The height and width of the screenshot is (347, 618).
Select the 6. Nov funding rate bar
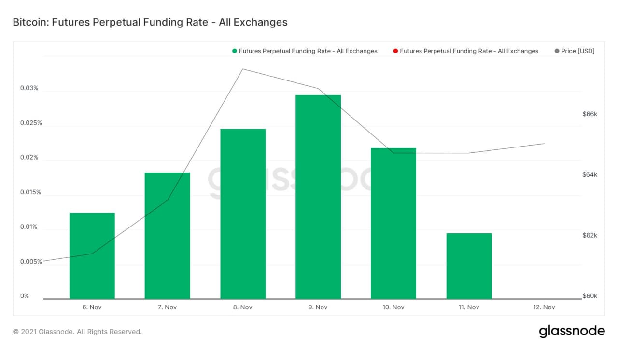(x=92, y=255)
